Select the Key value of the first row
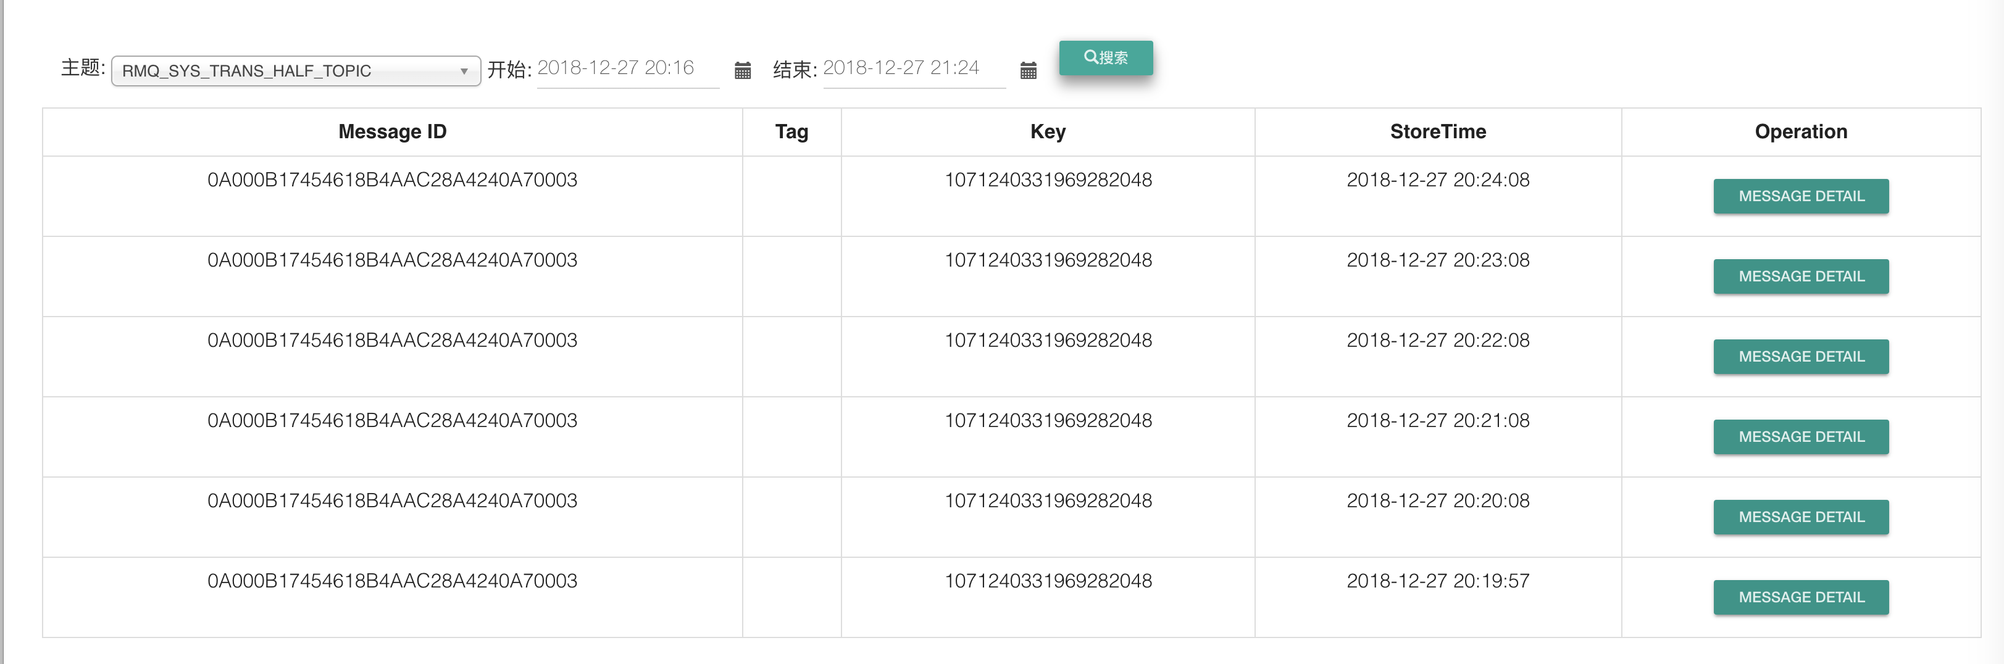The image size is (2004, 664). pos(1048,179)
